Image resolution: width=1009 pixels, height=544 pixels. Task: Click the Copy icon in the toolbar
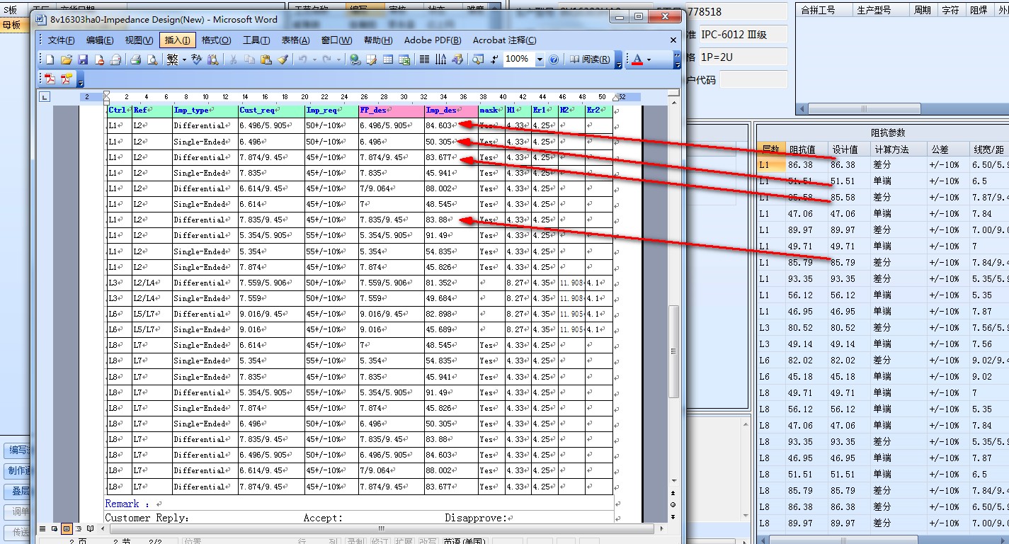[249, 59]
